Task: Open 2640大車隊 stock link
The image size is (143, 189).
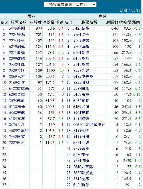Action: [83, 167]
